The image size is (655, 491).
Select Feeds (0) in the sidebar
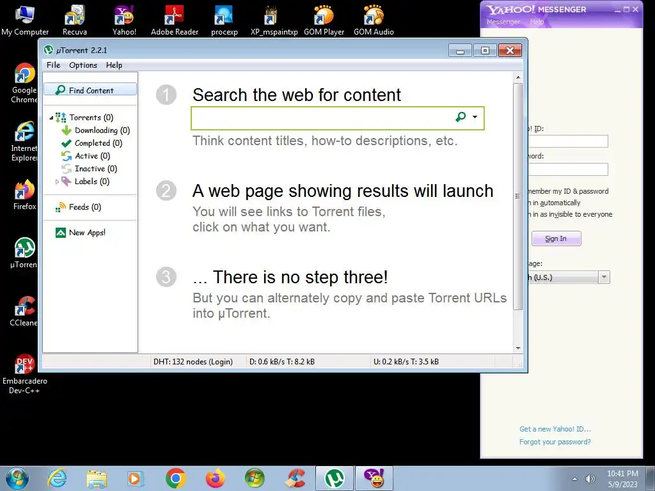(79, 207)
